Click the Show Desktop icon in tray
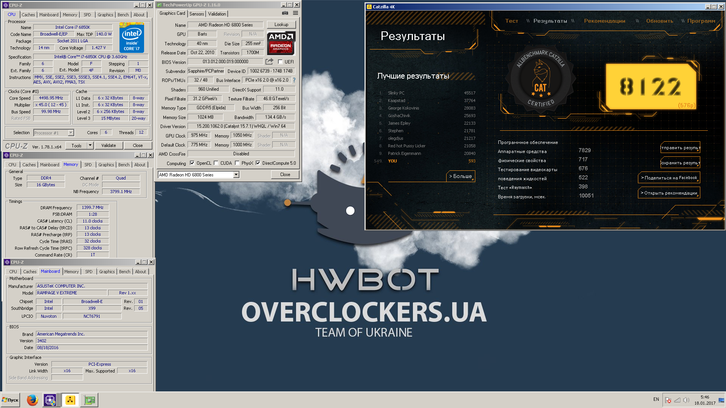The width and height of the screenshot is (726, 408). pyautogui.click(x=721, y=400)
